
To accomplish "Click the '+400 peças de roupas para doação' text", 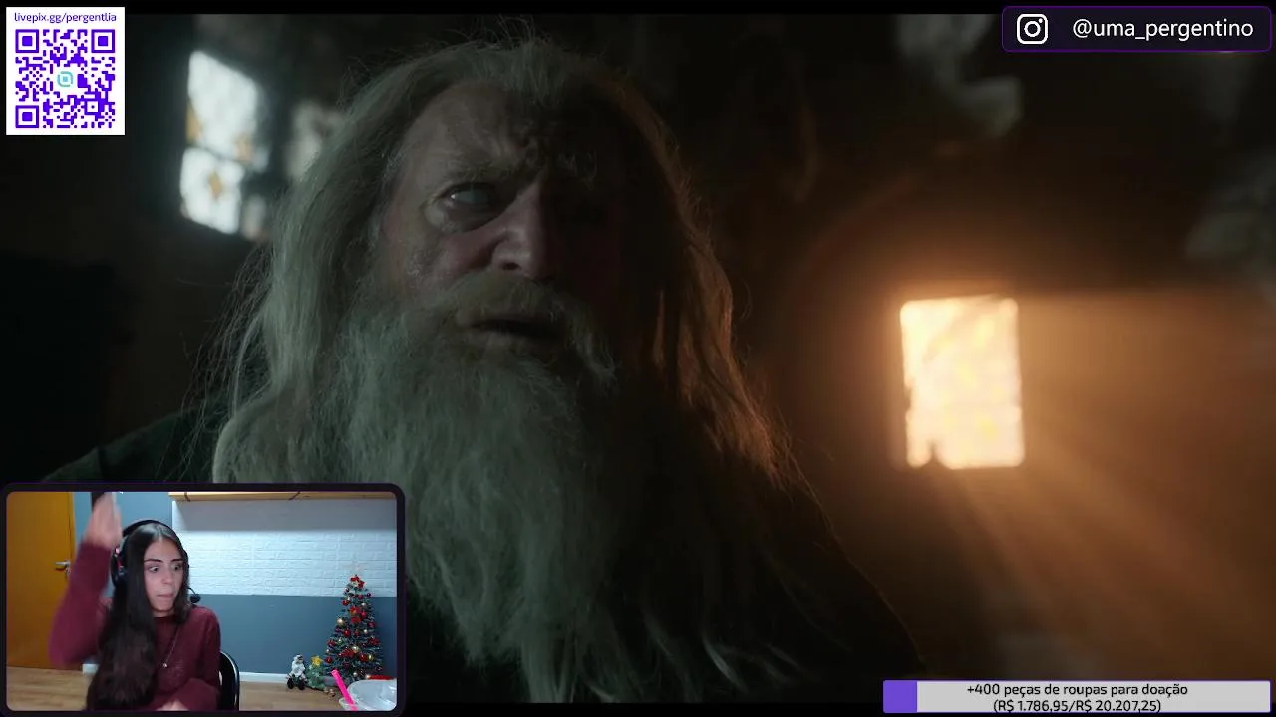I will (x=1077, y=689).
